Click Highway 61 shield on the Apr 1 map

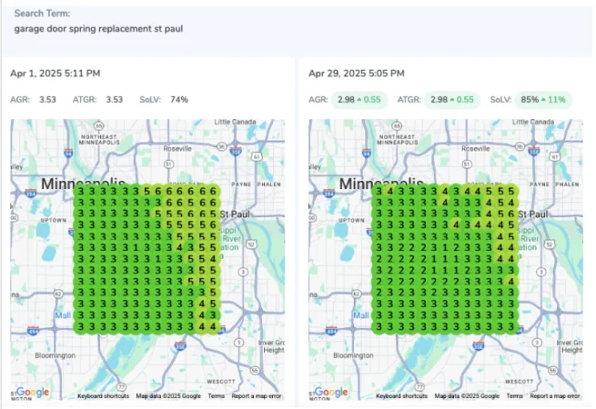[257, 156]
